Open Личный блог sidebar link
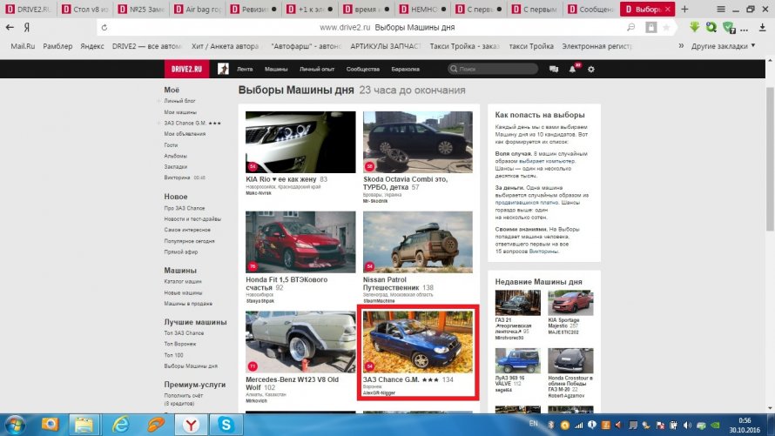Image resolution: width=775 pixels, height=436 pixels. (x=179, y=101)
